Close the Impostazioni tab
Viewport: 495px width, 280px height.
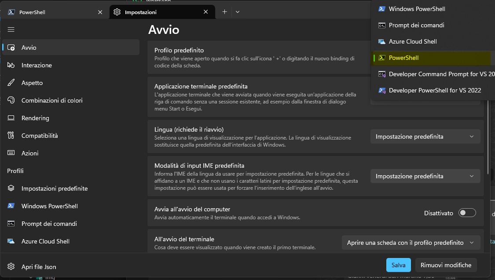pos(205,12)
